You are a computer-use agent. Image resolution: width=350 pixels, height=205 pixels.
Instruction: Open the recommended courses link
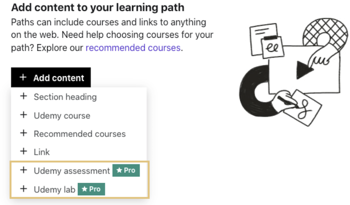tap(133, 48)
